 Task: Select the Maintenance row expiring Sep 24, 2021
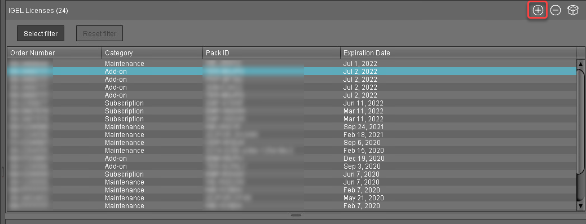tap(292, 127)
